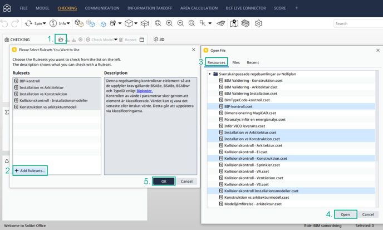Click the zoom out magnifier icon

(180, 23)
